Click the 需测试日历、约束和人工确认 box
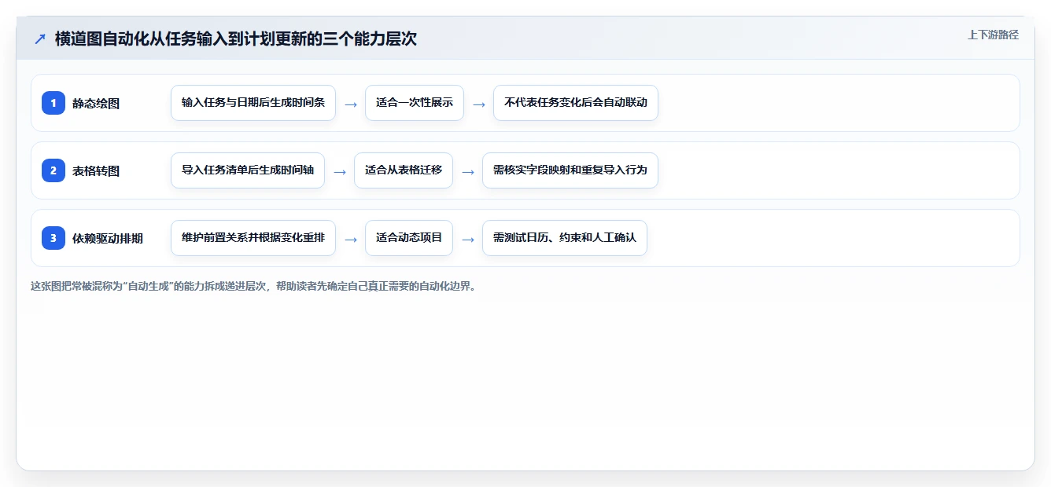The height and width of the screenshot is (487, 1051). 565,238
